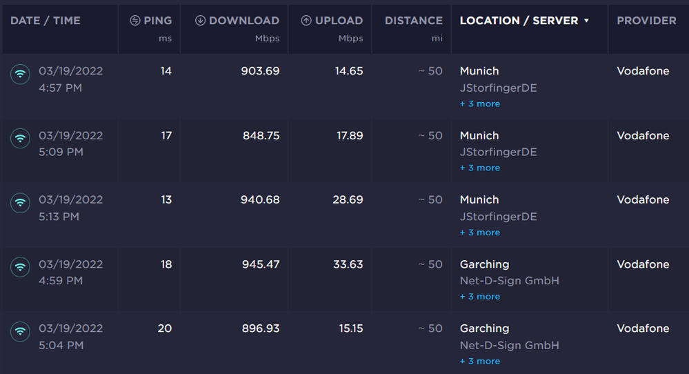Screen dimensions: 689x374
Task: Sort results by the DISTANCE column
Action: pyautogui.click(x=414, y=21)
